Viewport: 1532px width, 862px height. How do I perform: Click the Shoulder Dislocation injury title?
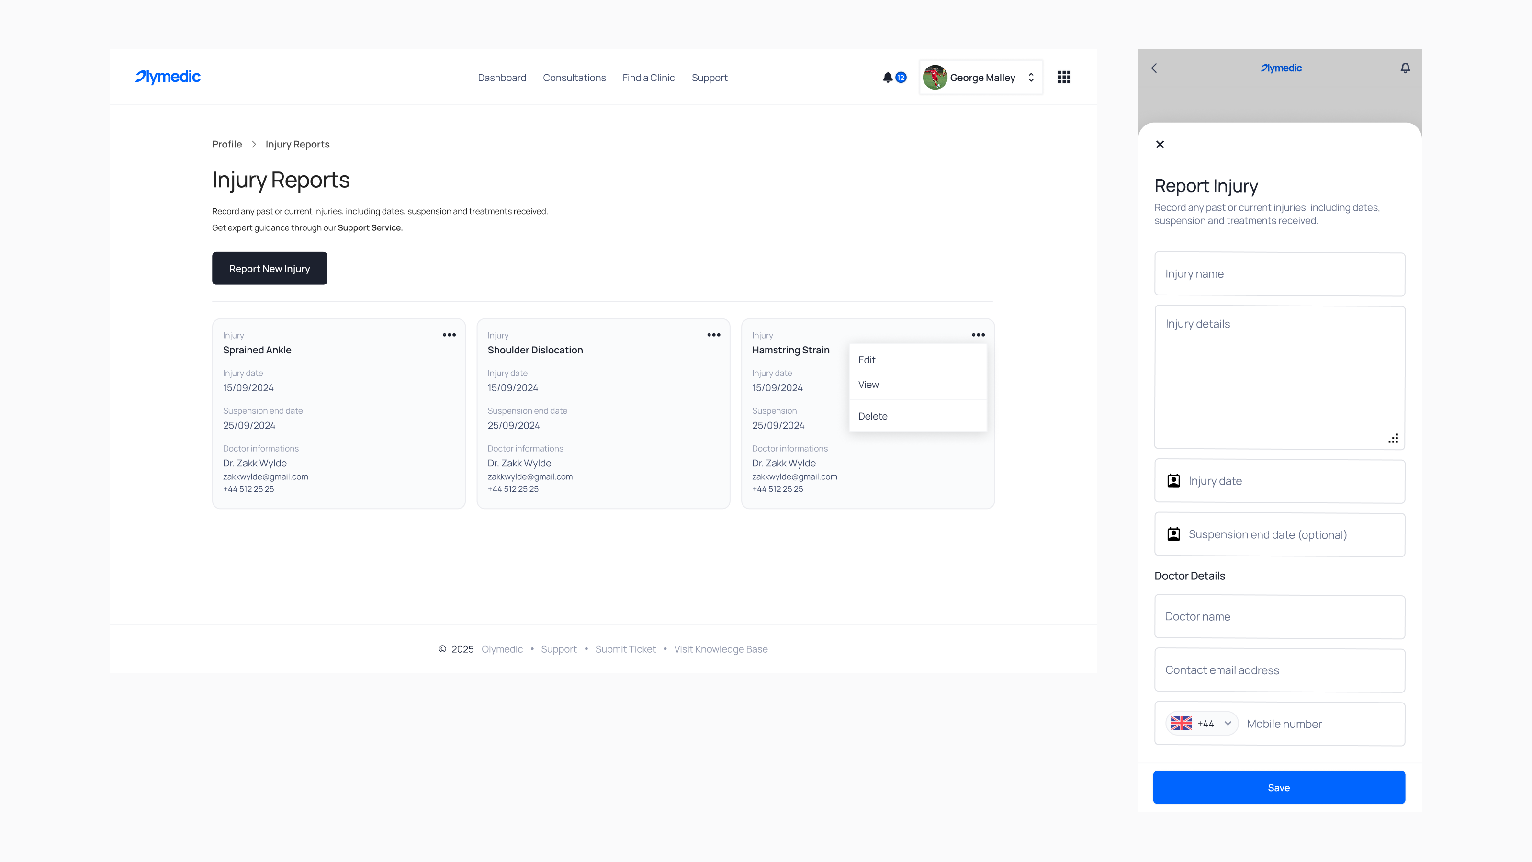coord(535,350)
